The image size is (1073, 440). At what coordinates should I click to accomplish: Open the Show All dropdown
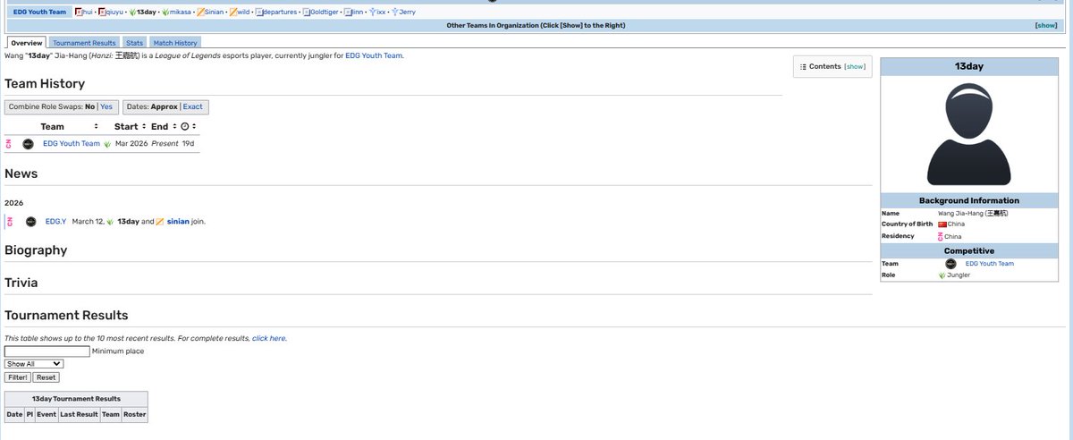[34, 364]
